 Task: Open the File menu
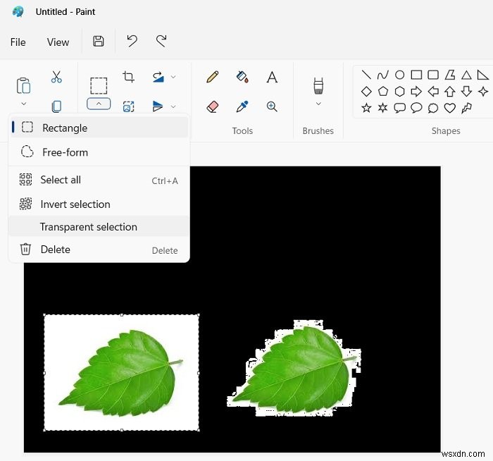(x=18, y=42)
